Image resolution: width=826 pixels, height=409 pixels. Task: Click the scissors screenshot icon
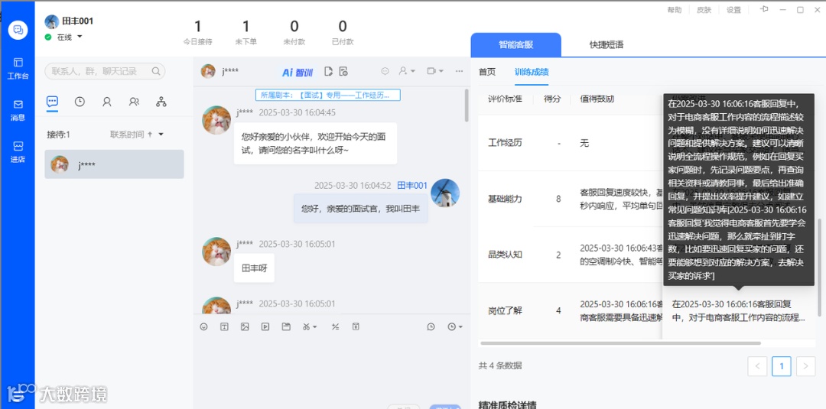point(306,327)
